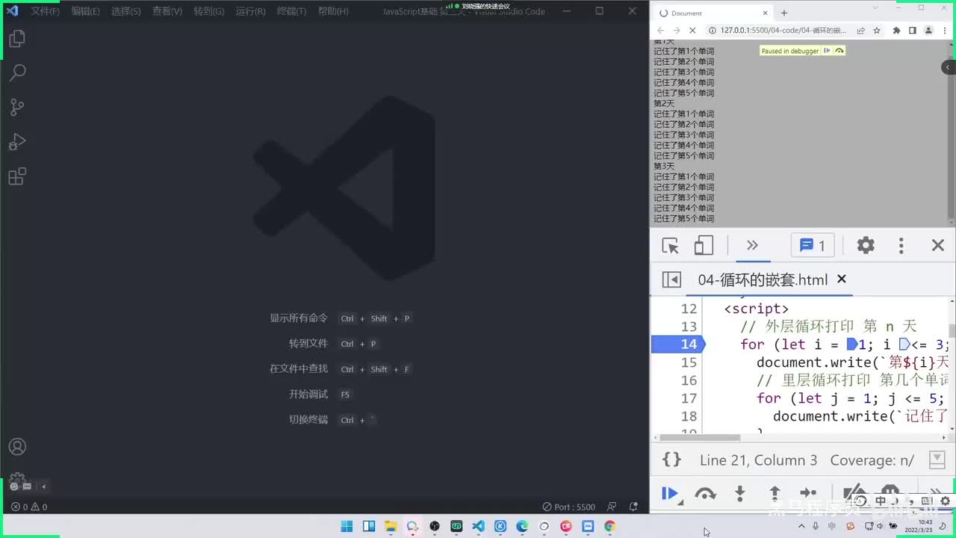This screenshot has width=956, height=538.
Task: Click the Windows Start button
Action: [x=347, y=527]
